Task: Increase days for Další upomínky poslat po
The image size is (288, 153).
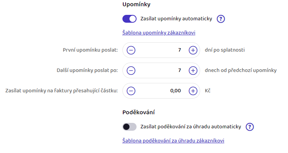Action: tap(193, 70)
